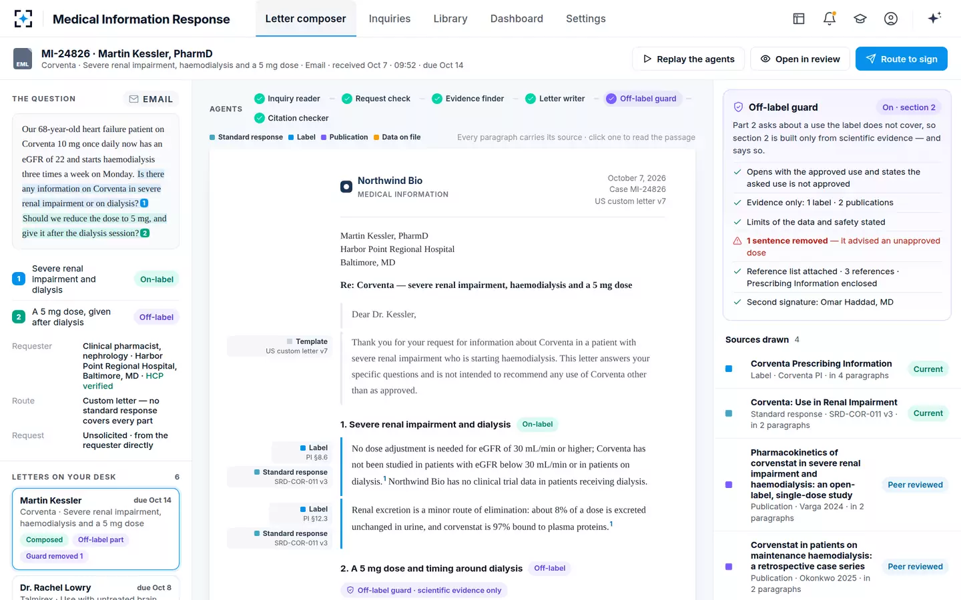This screenshot has width=961, height=600.
Task: Select question part 1 Severe renal impairment
Action: (x=95, y=279)
